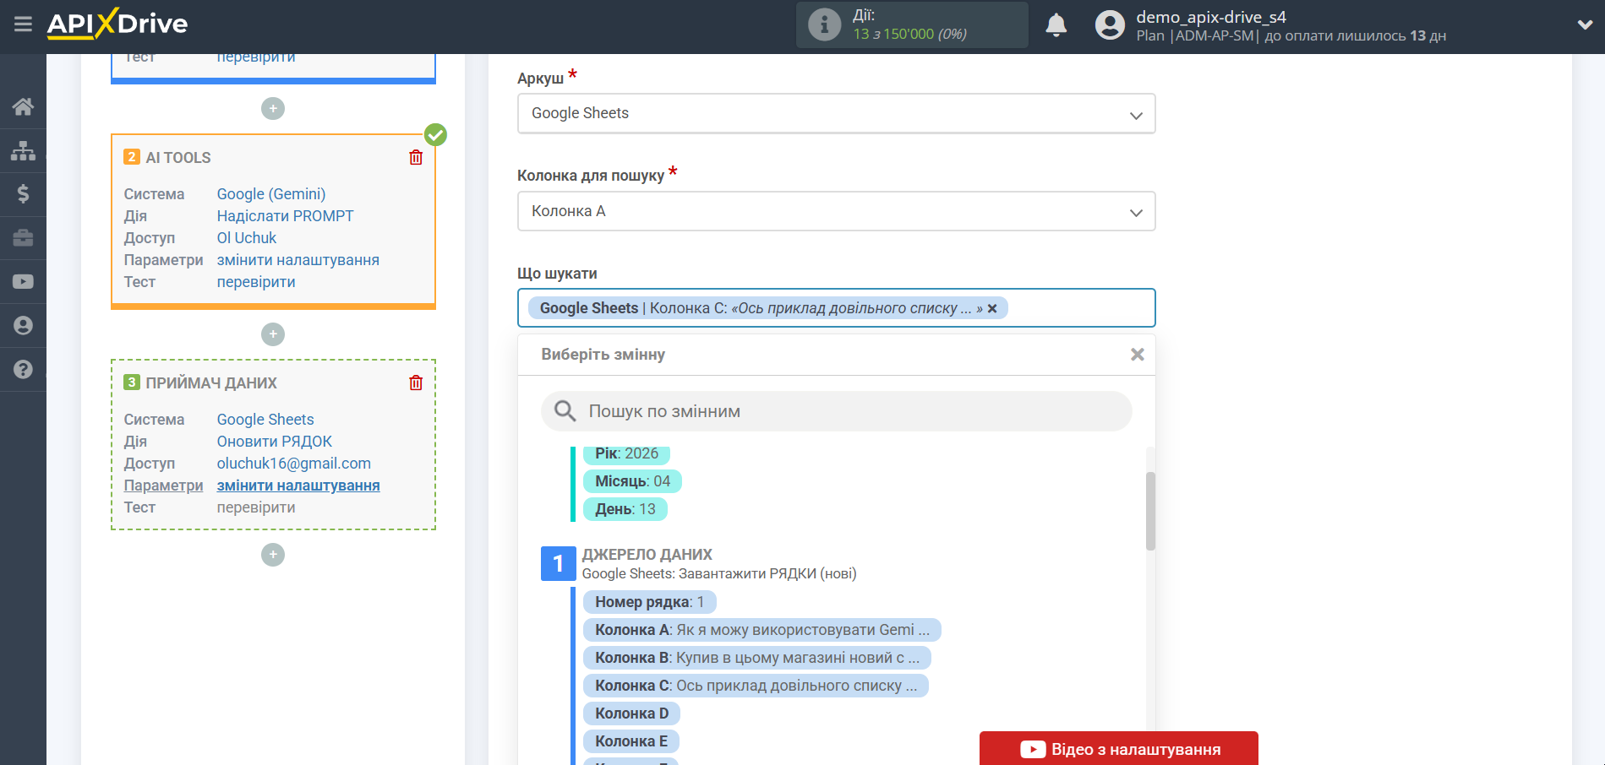The image size is (1605, 765).
Task: Remove the Колонка C tag from field
Action: coord(992,309)
